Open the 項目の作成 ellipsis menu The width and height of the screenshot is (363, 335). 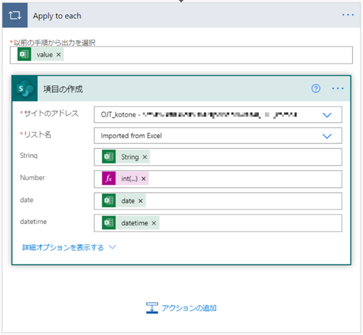(338, 89)
